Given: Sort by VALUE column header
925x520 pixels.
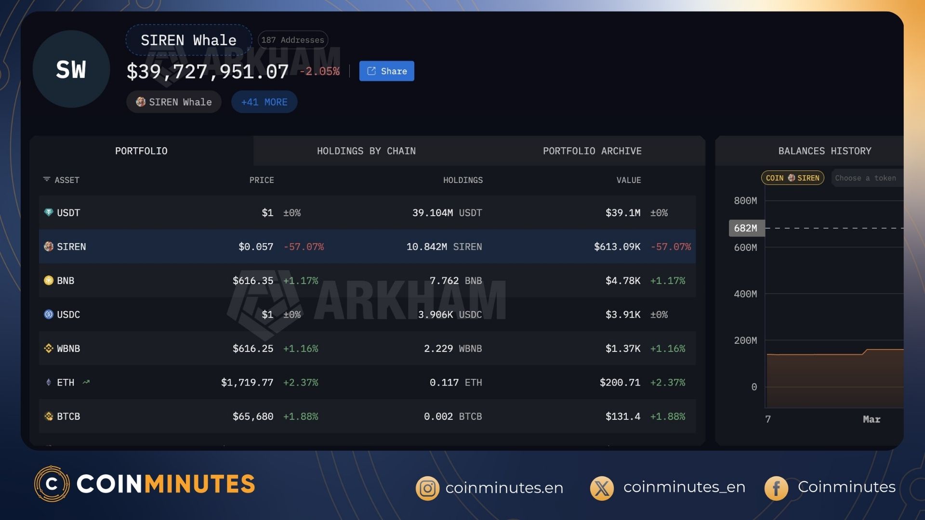Looking at the screenshot, I should tap(629, 180).
